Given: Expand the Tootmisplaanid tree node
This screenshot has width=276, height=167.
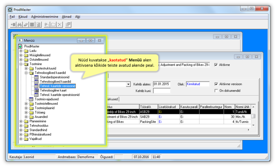Looking at the screenshot, I should click(x=26, y=108).
